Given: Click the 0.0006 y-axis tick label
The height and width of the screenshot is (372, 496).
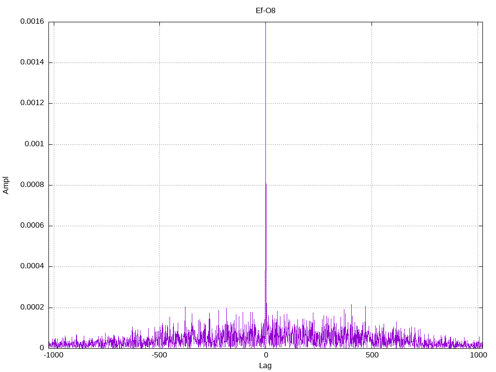Looking at the screenshot, I should click(32, 225).
